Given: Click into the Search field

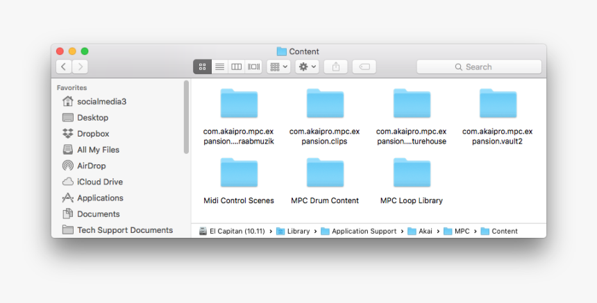Looking at the screenshot, I should click(479, 67).
